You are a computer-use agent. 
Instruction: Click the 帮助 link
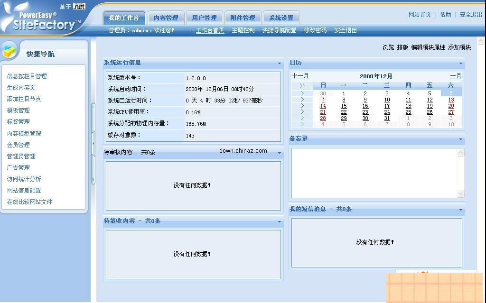(x=445, y=14)
